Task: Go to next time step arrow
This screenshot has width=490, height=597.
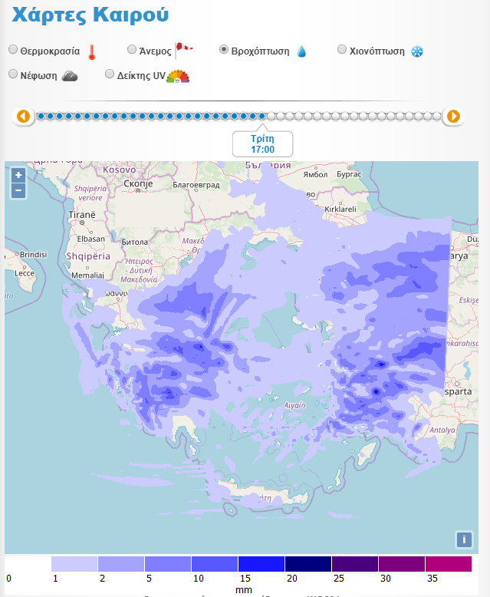Action: (453, 116)
